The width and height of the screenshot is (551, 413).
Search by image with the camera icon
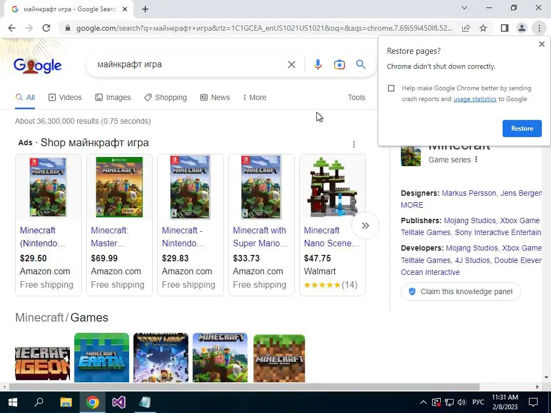(340, 65)
